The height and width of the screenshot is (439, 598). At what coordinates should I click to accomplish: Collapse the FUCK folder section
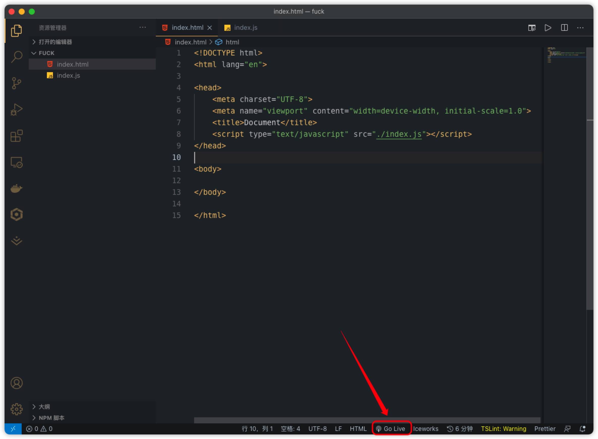[x=92, y=53]
